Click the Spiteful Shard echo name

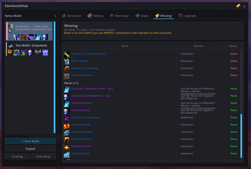pos(80,154)
